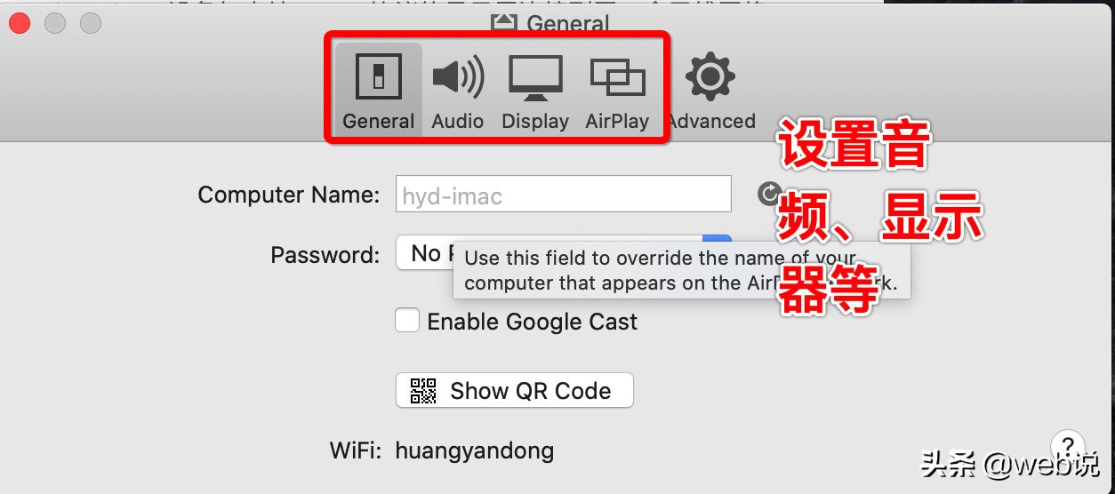Open the AirPlay overlapping screens icon
Screen dimensions: 1115x494
click(617, 78)
